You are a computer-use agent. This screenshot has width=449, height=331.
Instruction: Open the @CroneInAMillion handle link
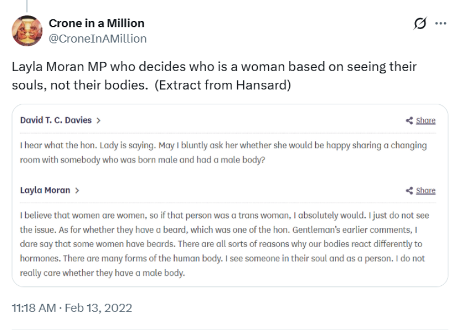click(98, 38)
